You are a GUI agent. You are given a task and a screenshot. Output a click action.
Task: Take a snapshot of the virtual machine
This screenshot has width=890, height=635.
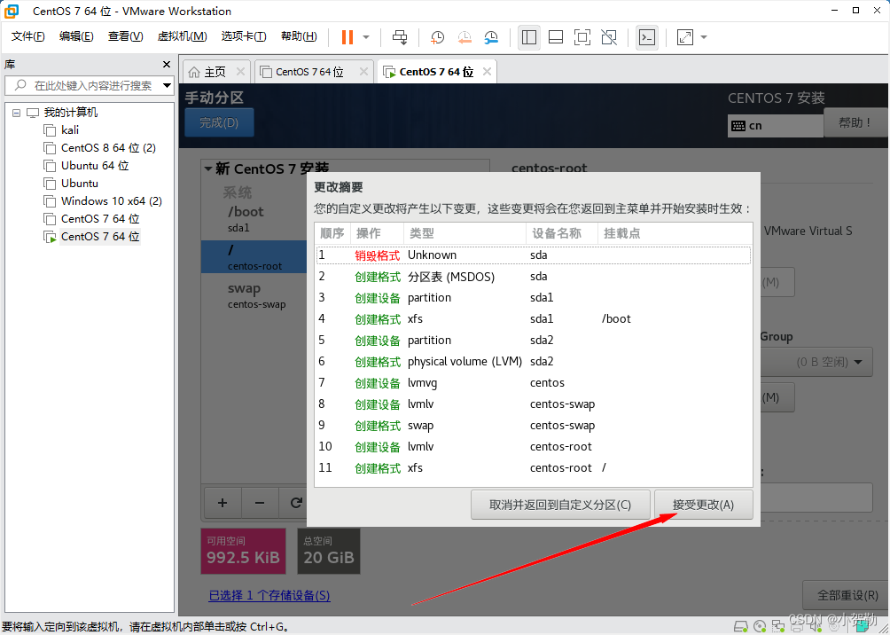(x=437, y=37)
